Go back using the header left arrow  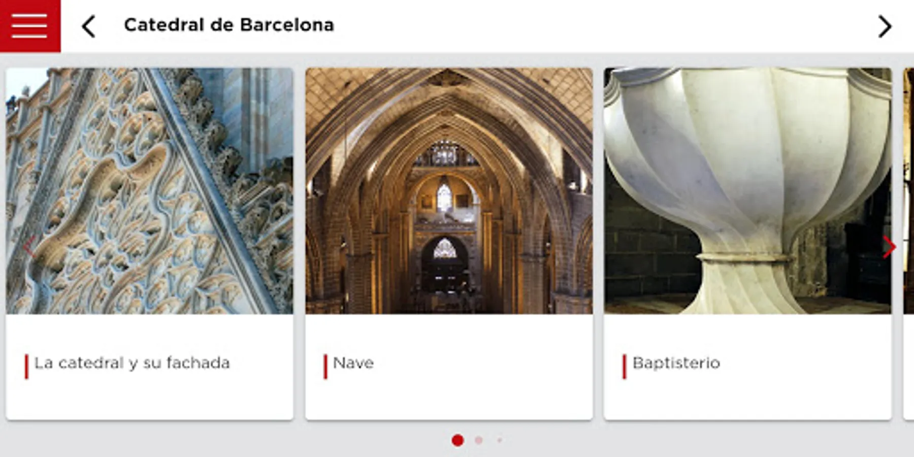(89, 26)
